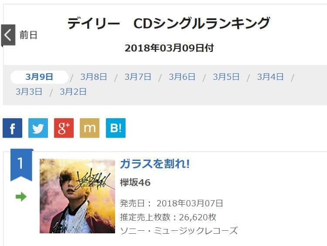Image resolution: width=327 pixels, height=246 pixels.
Task: Click the blue number 1 rank ribbon
Action: (21, 165)
